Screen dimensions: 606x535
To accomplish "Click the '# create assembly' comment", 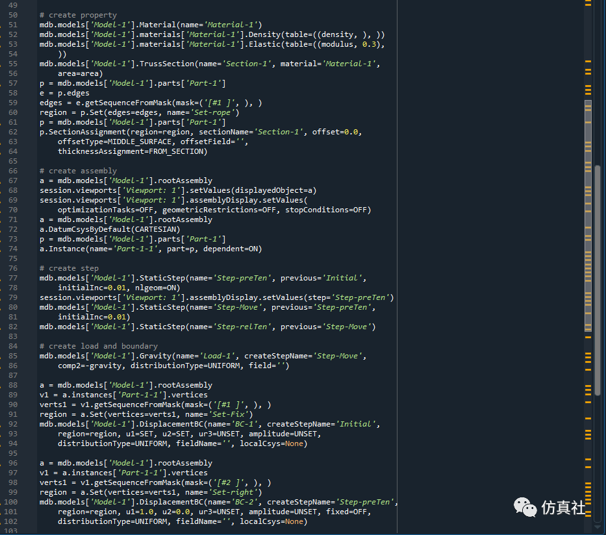I will pos(78,171).
